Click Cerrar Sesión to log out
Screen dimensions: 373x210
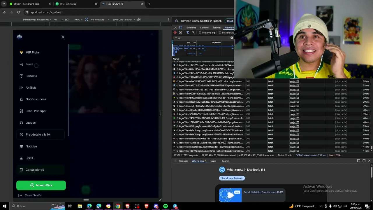30,195
